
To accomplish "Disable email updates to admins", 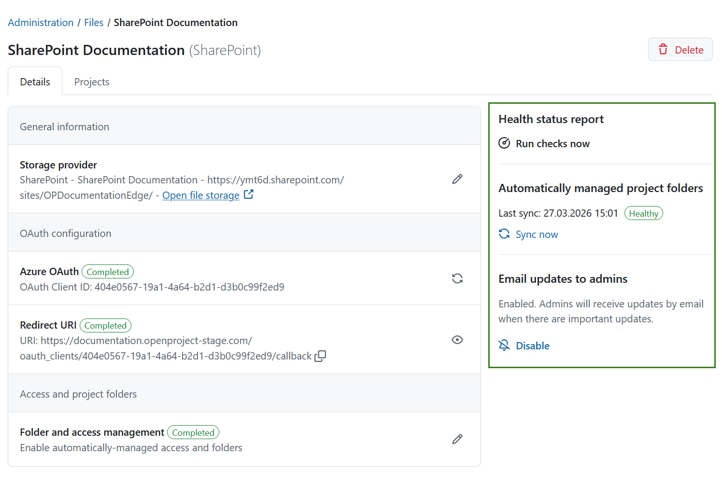I will [532, 346].
